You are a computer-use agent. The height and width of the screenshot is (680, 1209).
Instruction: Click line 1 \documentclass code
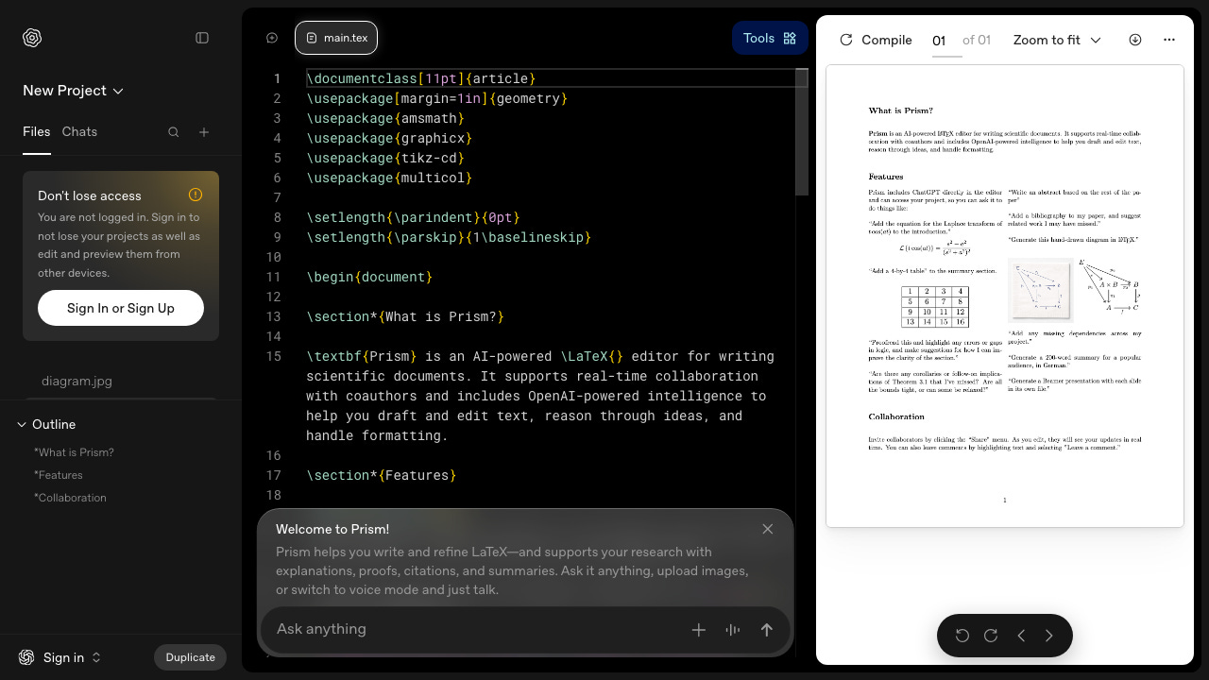click(x=421, y=78)
